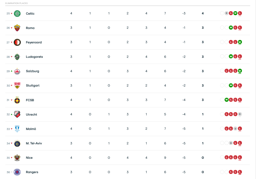
Task: Click Malmö's draw form badge
Action: point(235,129)
